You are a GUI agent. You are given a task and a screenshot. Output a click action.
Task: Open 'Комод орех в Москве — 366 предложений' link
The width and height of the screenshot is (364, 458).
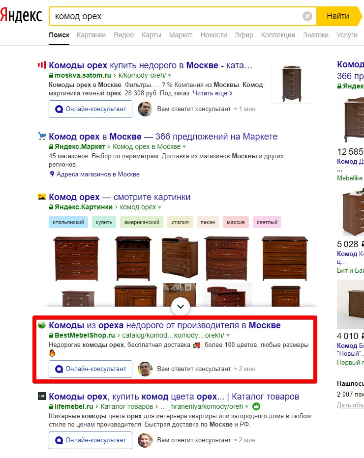163,137
